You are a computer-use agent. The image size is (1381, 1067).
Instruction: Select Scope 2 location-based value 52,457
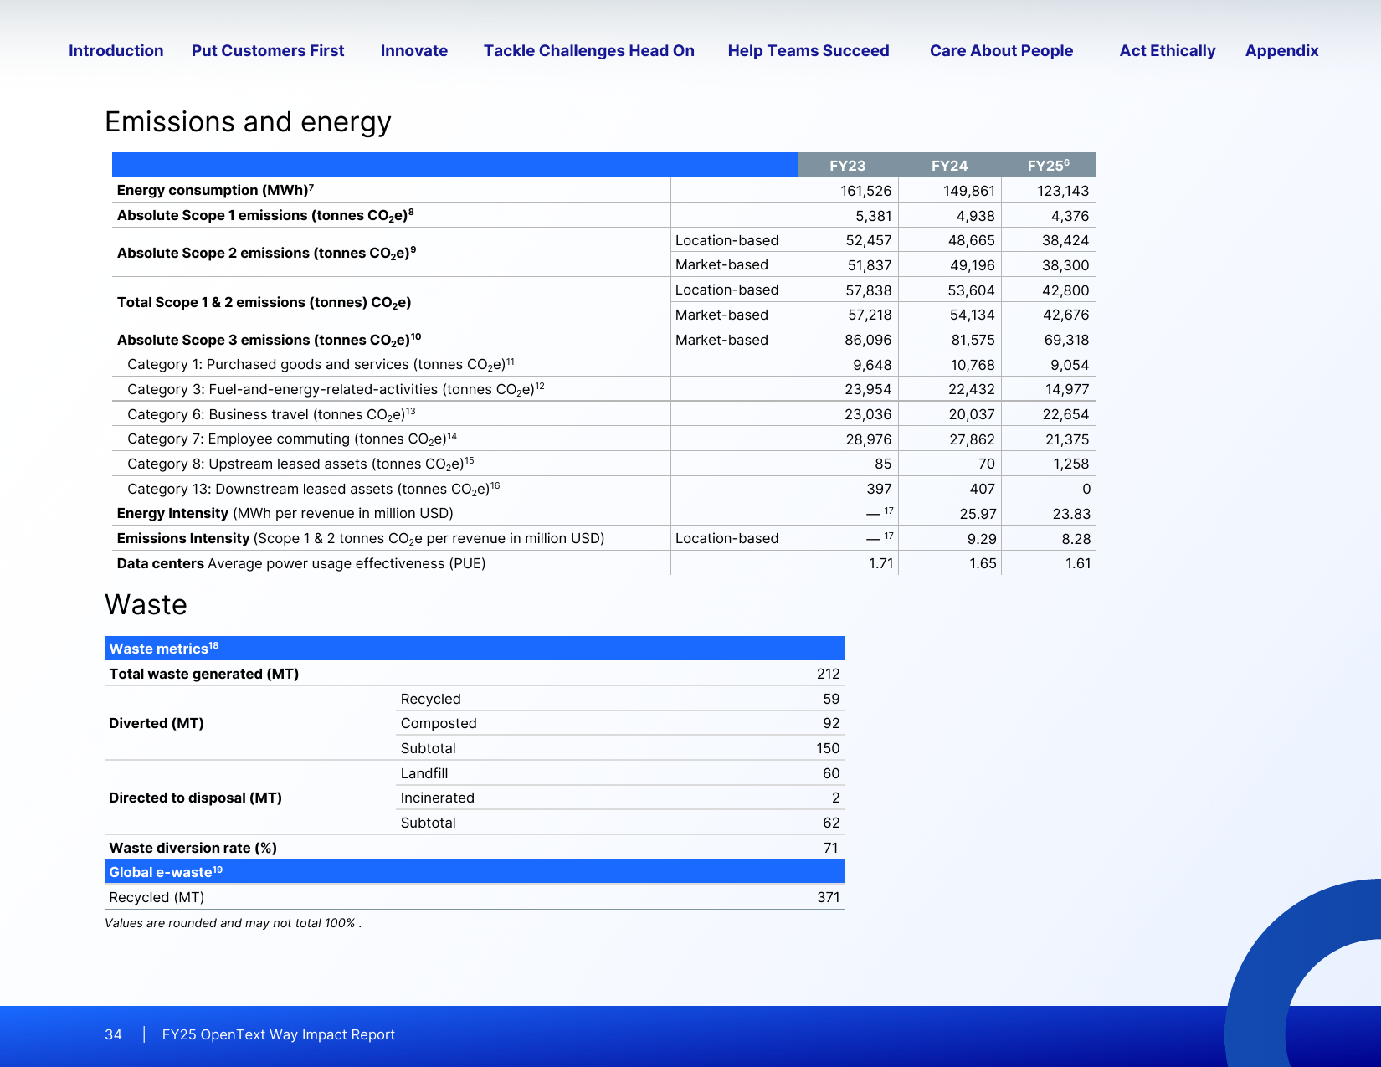click(x=869, y=241)
